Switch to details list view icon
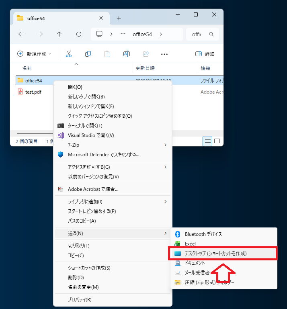This screenshot has height=309, width=287. click(x=207, y=141)
